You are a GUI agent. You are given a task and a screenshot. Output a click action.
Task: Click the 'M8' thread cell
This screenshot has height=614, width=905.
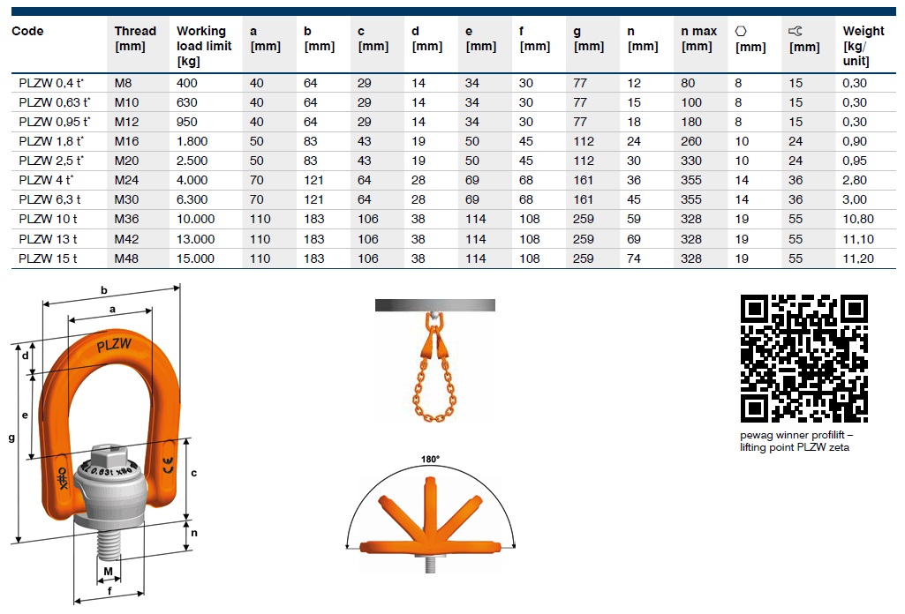(x=123, y=83)
